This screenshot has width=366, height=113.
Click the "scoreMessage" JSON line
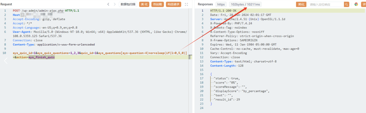click(230, 87)
